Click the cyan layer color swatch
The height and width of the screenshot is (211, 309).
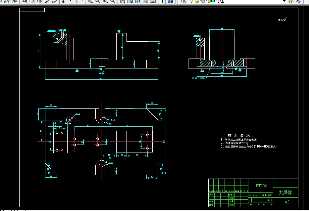213,1
